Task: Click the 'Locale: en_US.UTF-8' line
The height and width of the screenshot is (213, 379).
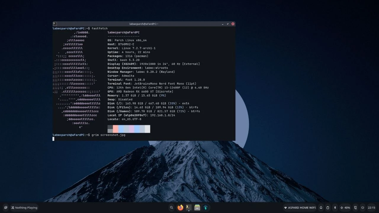Action: click(124, 119)
